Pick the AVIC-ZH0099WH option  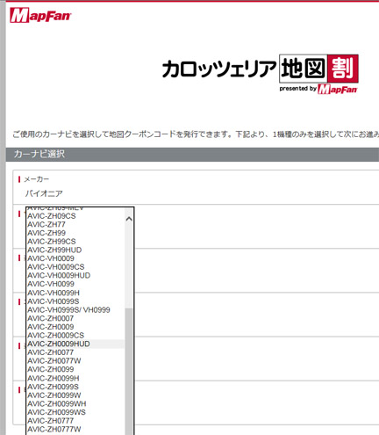[75, 403]
